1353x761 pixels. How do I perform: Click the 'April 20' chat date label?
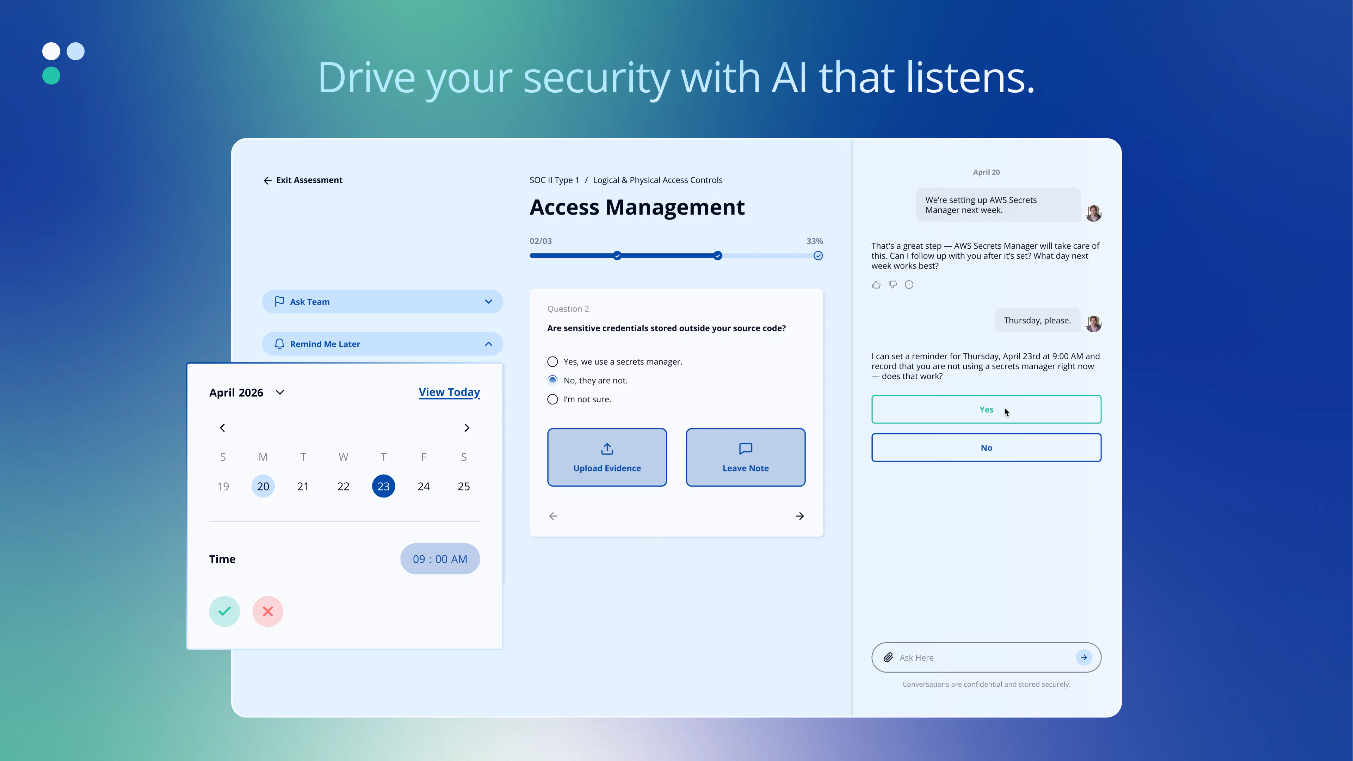987,172
